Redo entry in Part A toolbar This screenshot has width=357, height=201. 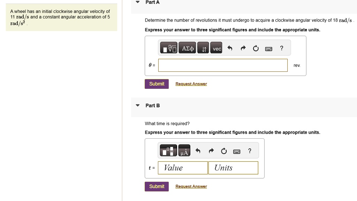point(243,48)
